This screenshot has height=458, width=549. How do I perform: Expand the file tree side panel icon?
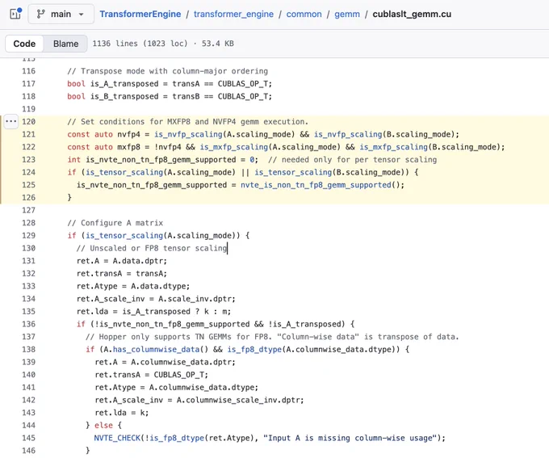click(16, 14)
